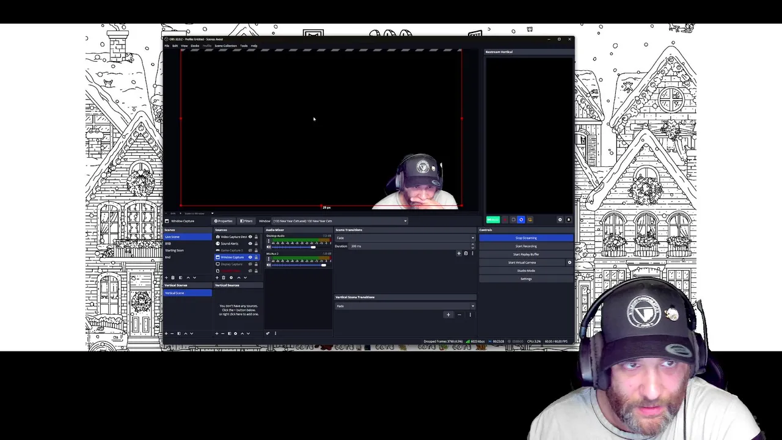Hide the Window Capture source
This screenshot has width=782, height=440.
pos(250,257)
